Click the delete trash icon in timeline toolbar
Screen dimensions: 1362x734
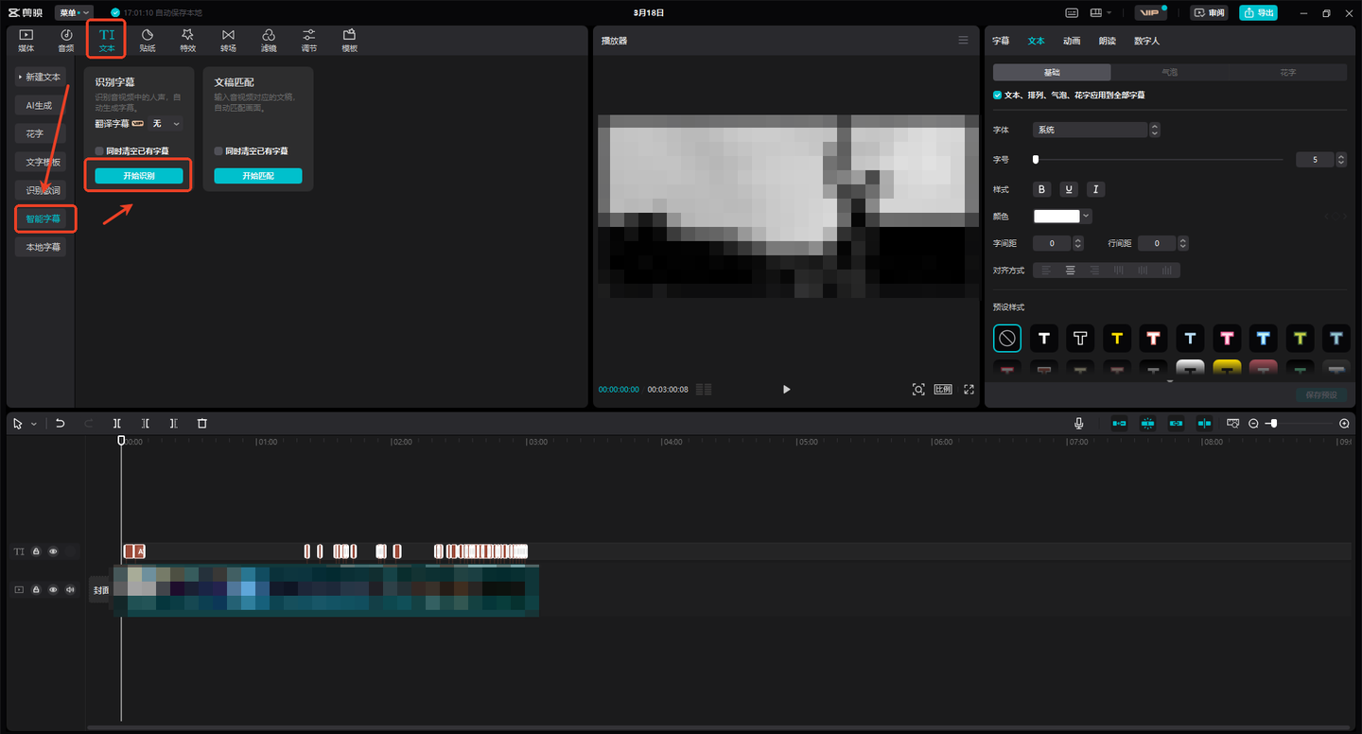point(201,424)
